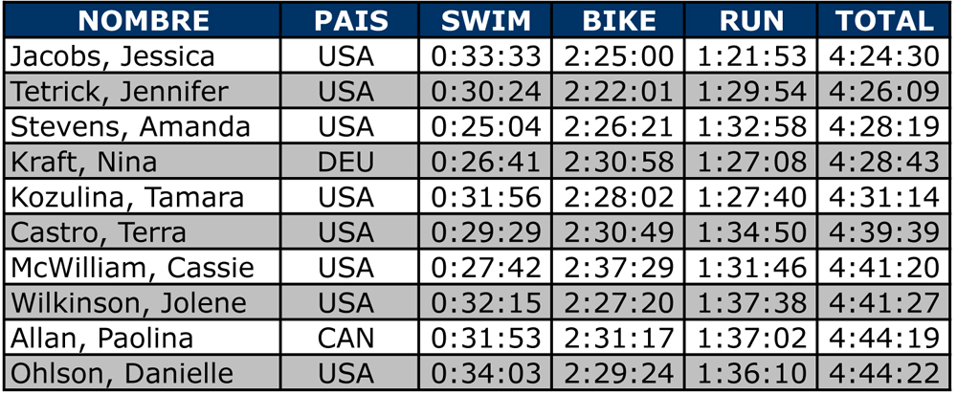Select the CAN country cell for Allan, Paolina
This screenshot has height=395, width=957.
coord(350,339)
